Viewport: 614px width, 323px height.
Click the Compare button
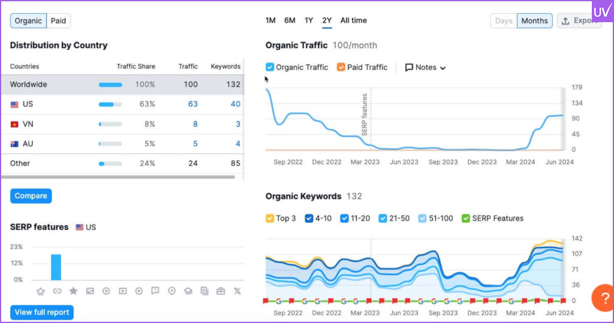(31, 196)
